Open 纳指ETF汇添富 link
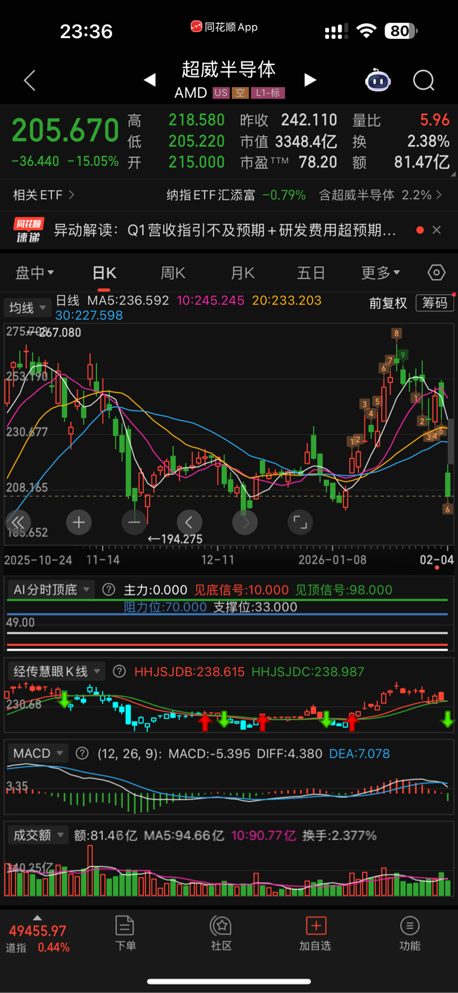Screen dimensions: 458x993 236,195
